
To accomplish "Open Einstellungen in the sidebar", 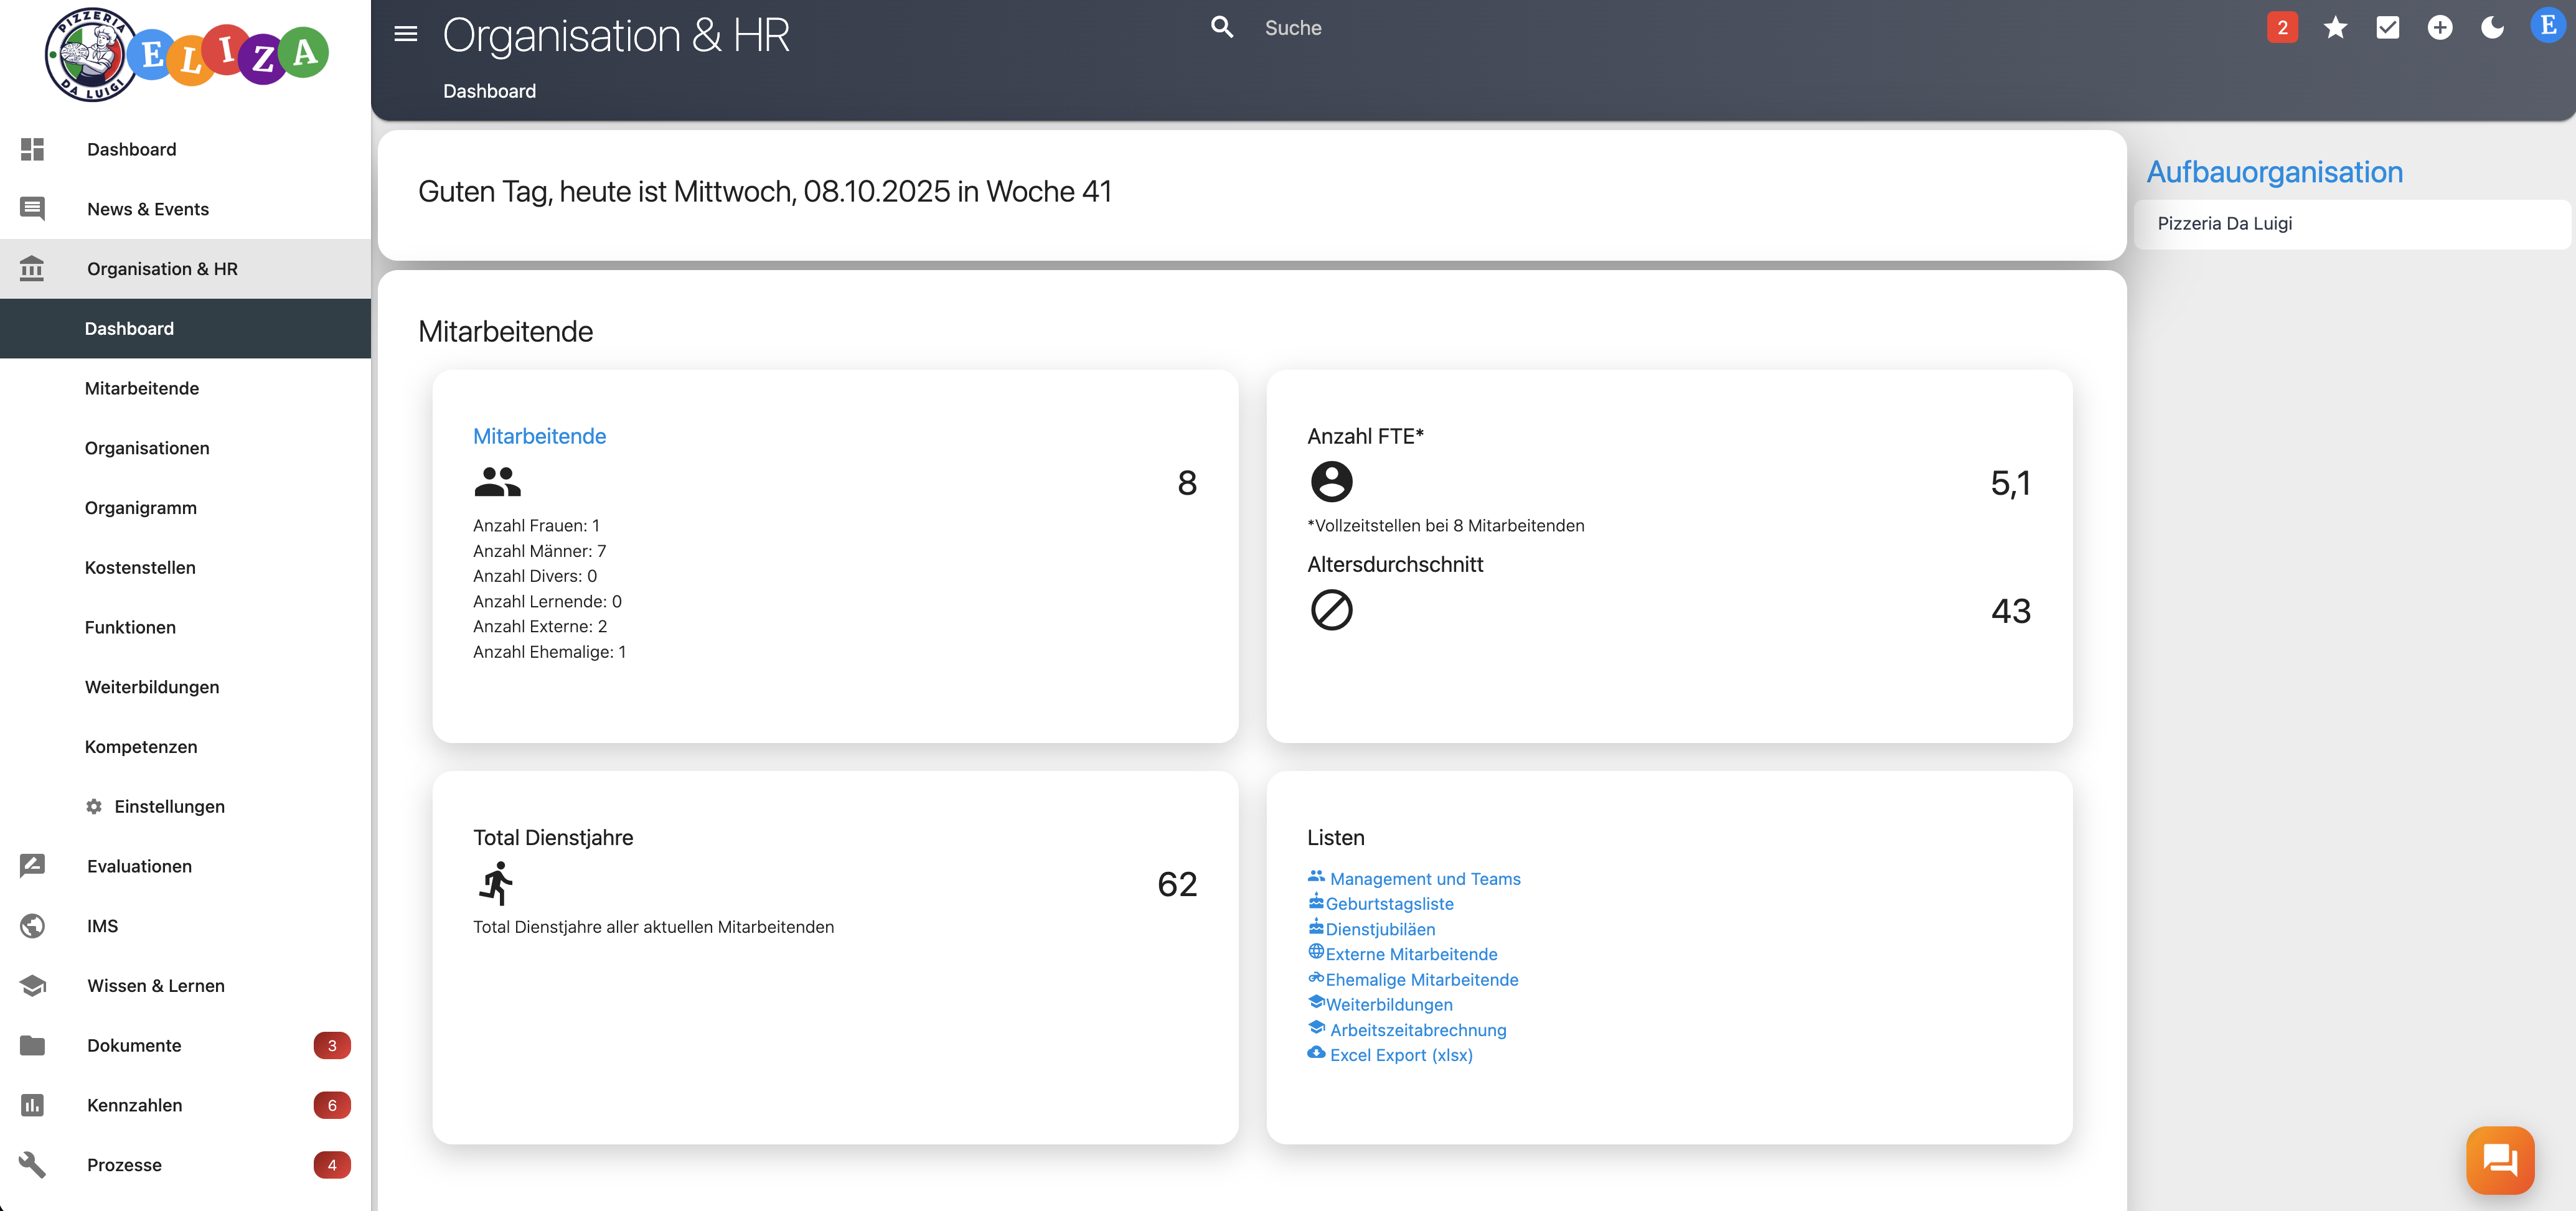I will coord(169,806).
